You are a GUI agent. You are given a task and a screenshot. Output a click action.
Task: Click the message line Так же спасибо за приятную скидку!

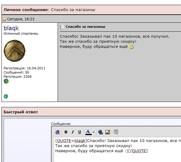(98, 42)
